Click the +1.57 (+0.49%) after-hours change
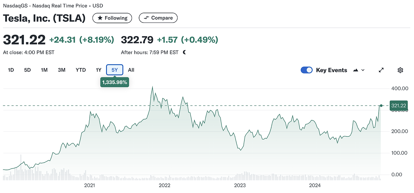 tap(188, 40)
